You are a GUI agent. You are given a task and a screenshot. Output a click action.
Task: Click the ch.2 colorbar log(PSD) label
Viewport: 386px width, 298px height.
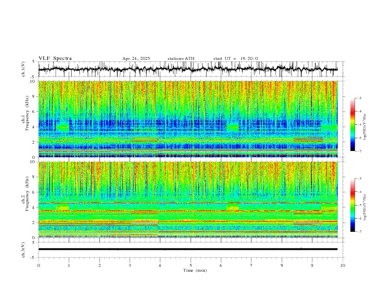tap(365, 207)
